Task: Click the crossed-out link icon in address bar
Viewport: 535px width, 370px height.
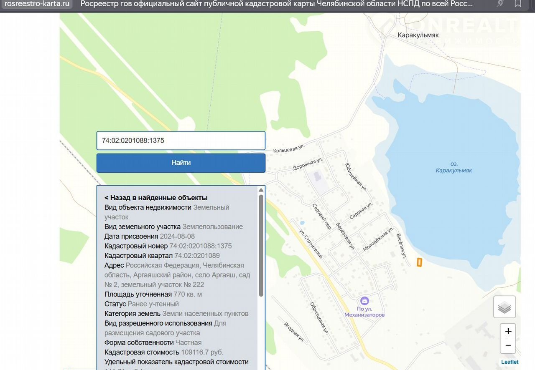Action: (x=500, y=4)
